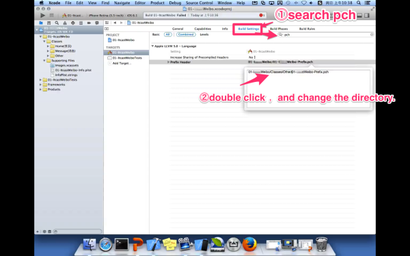Viewport: 410px width, 256px height.
Task: Open Spotlight search in menu bar
Action: pos(359,3)
